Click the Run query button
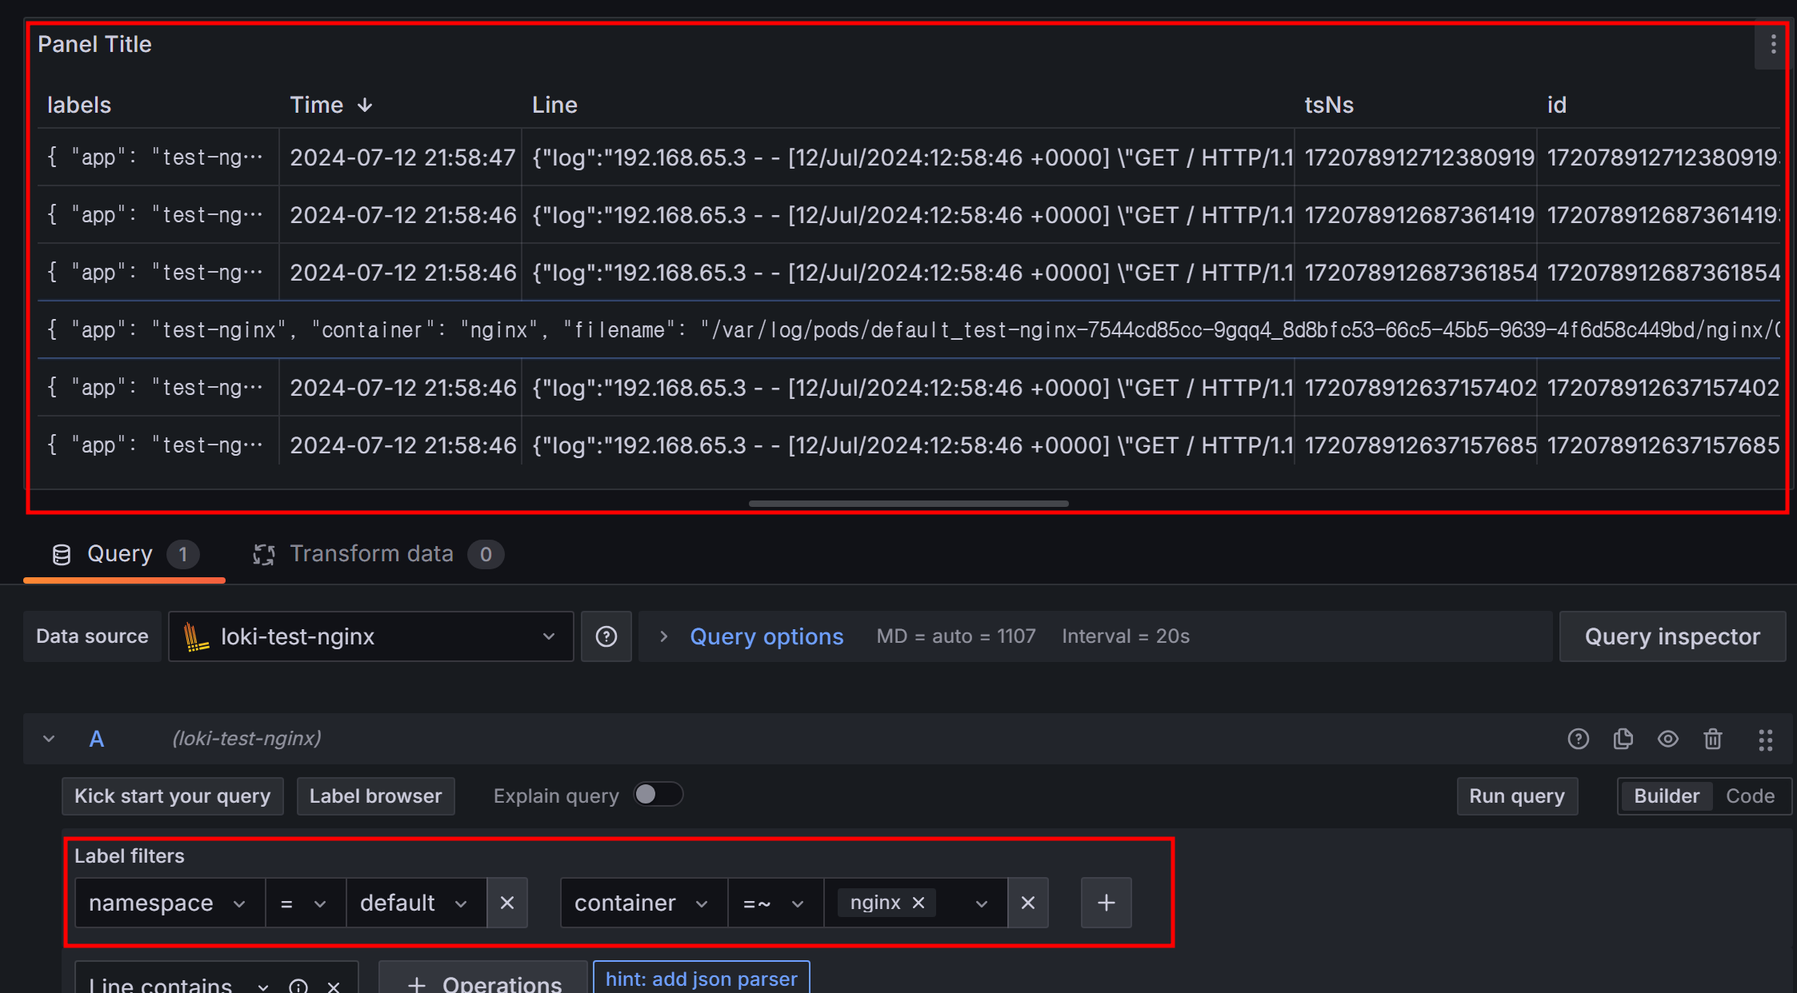1797x993 pixels. coord(1516,796)
